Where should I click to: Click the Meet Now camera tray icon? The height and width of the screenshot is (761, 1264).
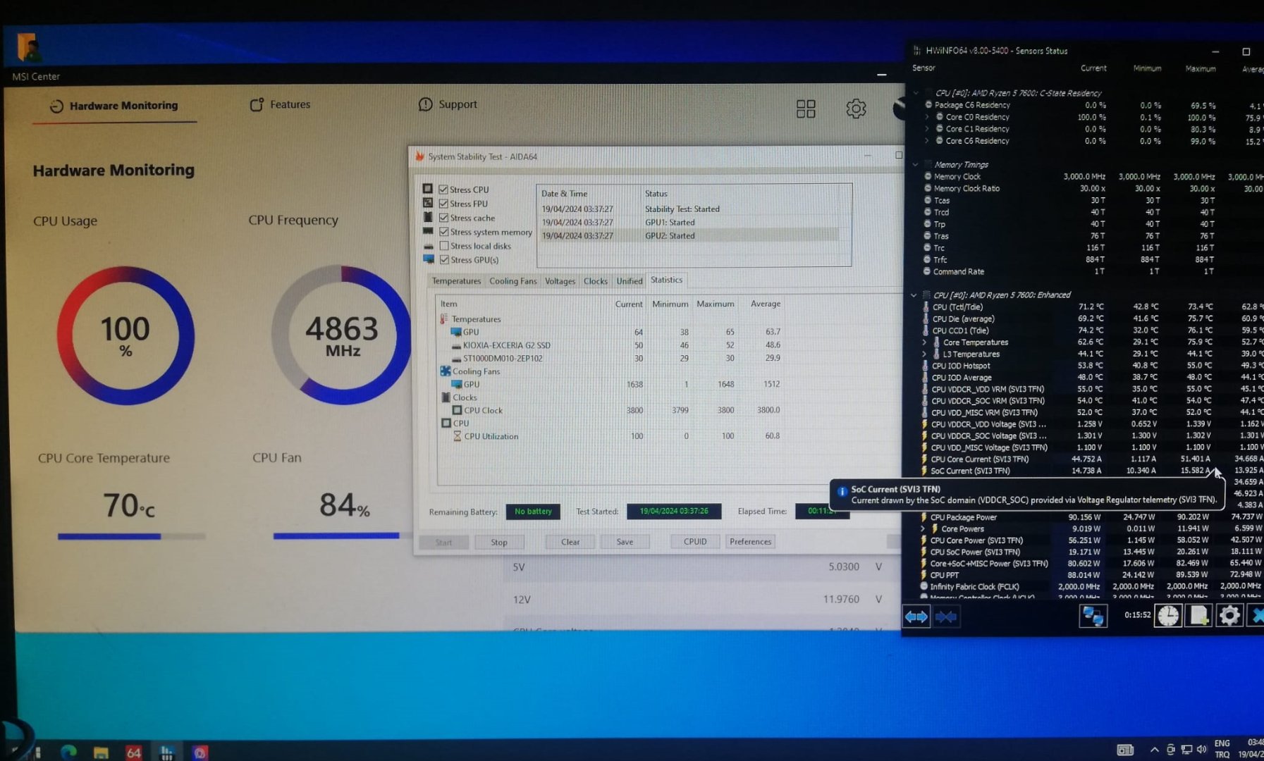pyautogui.click(x=1170, y=749)
